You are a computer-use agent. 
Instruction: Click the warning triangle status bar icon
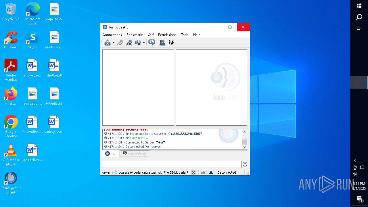click(x=211, y=172)
